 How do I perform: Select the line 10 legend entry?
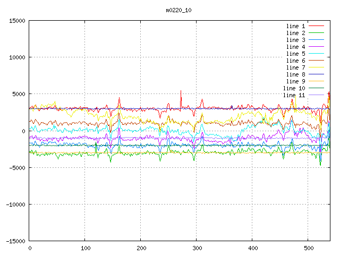click(294, 88)
